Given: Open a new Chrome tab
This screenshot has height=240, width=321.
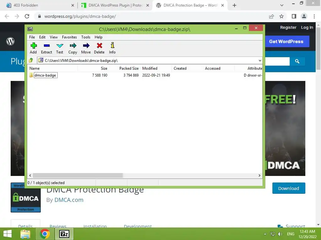Looking at the screenshot, I should click(234, 5).
